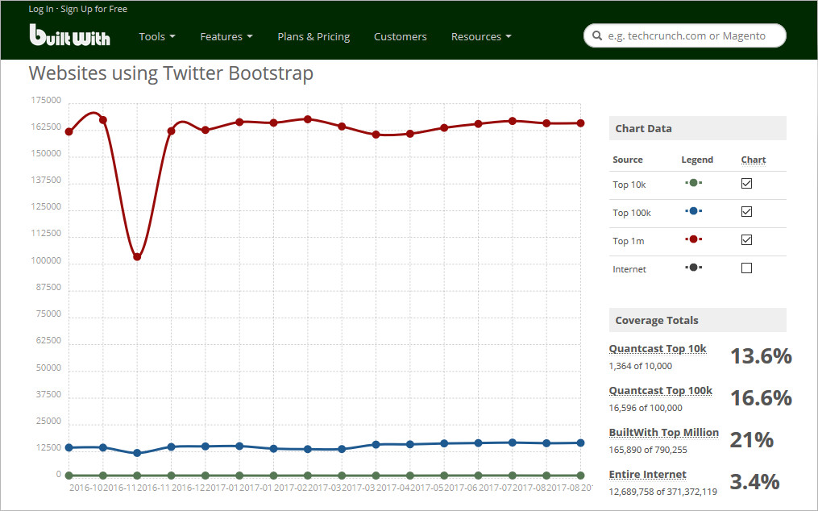Uncheck the Top 100k chart checkbox
Screen dimensions: 818x511
[746, 211]
